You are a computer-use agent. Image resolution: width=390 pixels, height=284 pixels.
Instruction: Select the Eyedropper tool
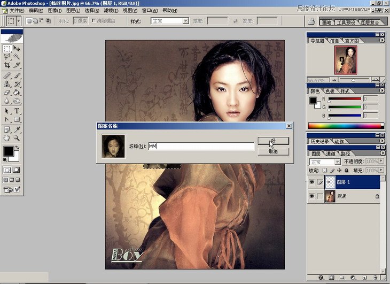[x=17, y=129]
